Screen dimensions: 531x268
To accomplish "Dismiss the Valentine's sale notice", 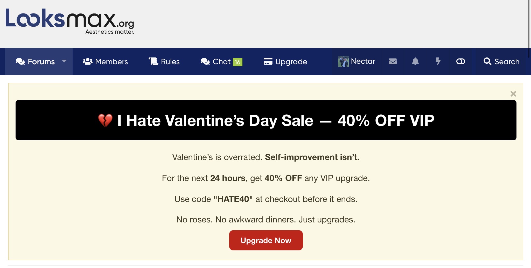I will click(x=513, y=94).
